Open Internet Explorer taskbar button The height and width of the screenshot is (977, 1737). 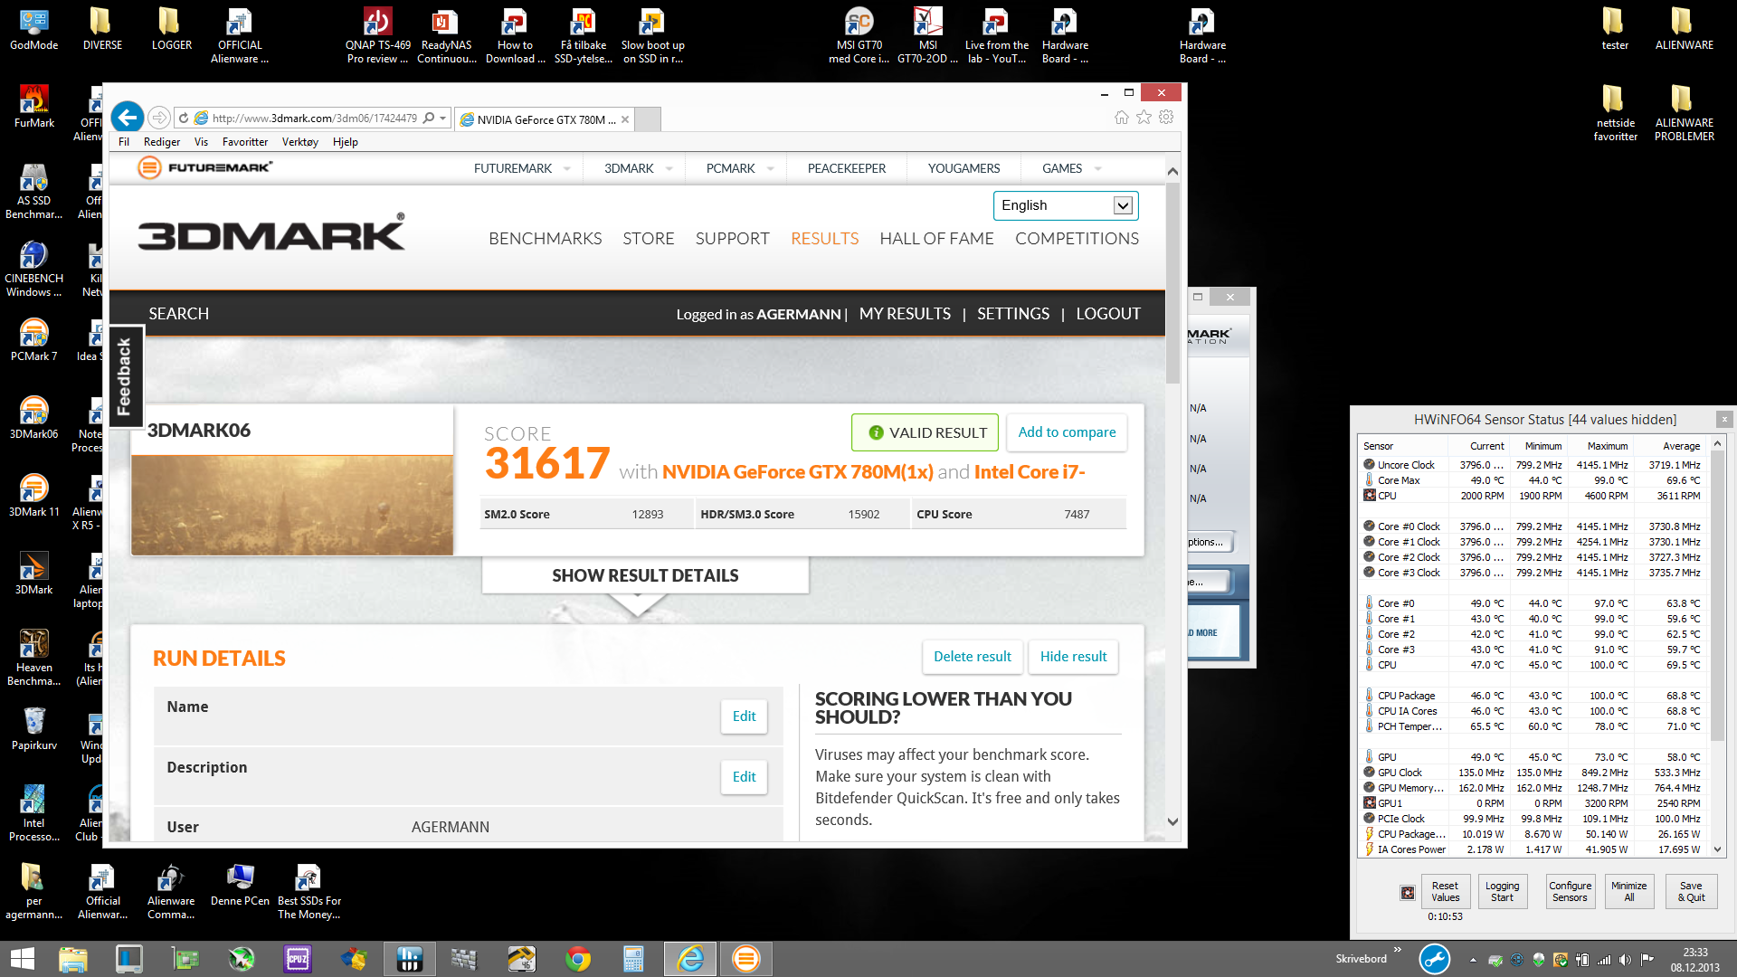tap(690, 959)
